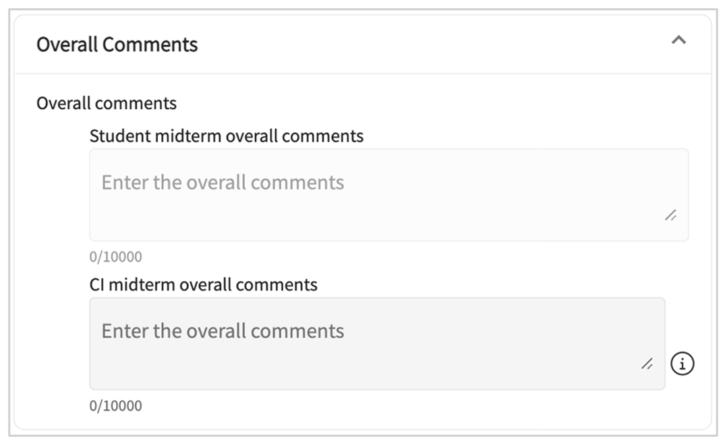Click the 0/10000 counter under CI comments
This screenshot has height=445, width=727.
pos(115,406)
